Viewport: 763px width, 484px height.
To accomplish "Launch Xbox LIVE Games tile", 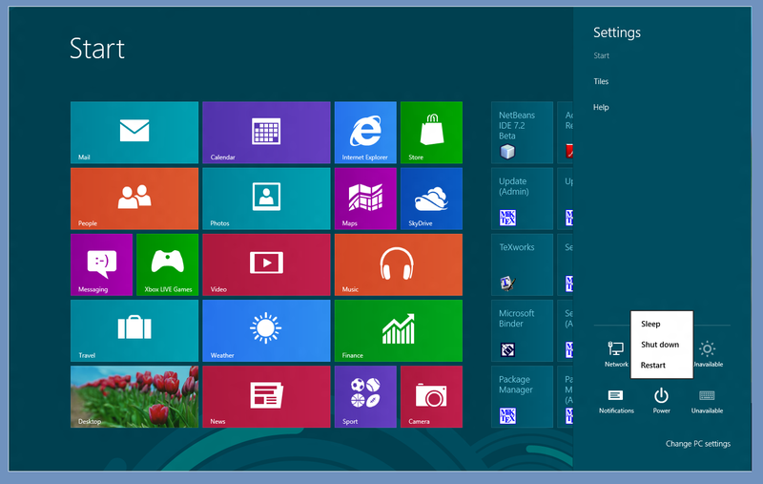I will [167, 264].
